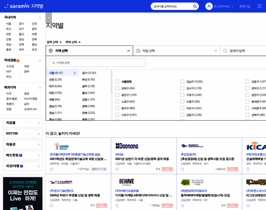The width and height of the screenshot is (266, 210).
Task: Click the user profile avatar icon
Action: tap(209, 6)
